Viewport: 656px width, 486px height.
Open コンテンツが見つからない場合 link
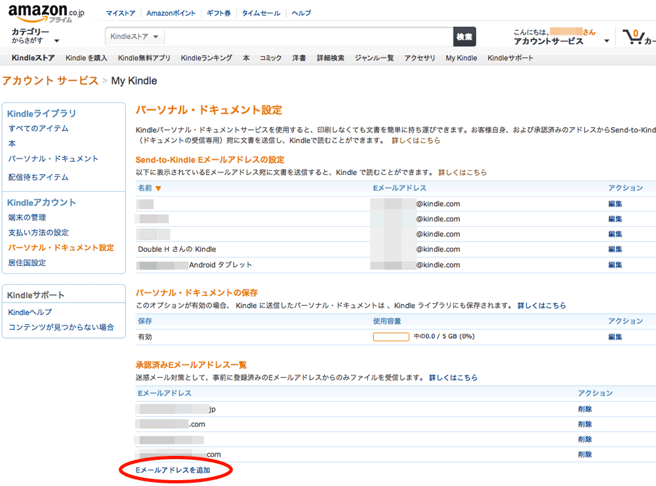click(61, 327)
